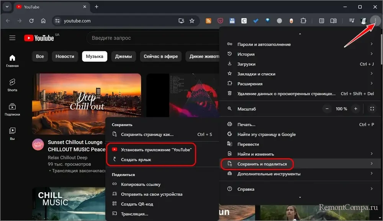Open YouTube hamburger guide menu
This screenshot has height=221, width=383.
pyautogui.click(x=12, y=38)
